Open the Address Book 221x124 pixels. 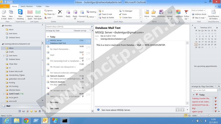coord(199,14)
